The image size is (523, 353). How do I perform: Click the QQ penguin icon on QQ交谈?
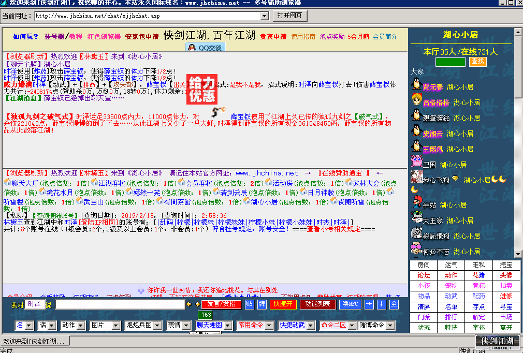pyautogui.click(x=192, y=48)
